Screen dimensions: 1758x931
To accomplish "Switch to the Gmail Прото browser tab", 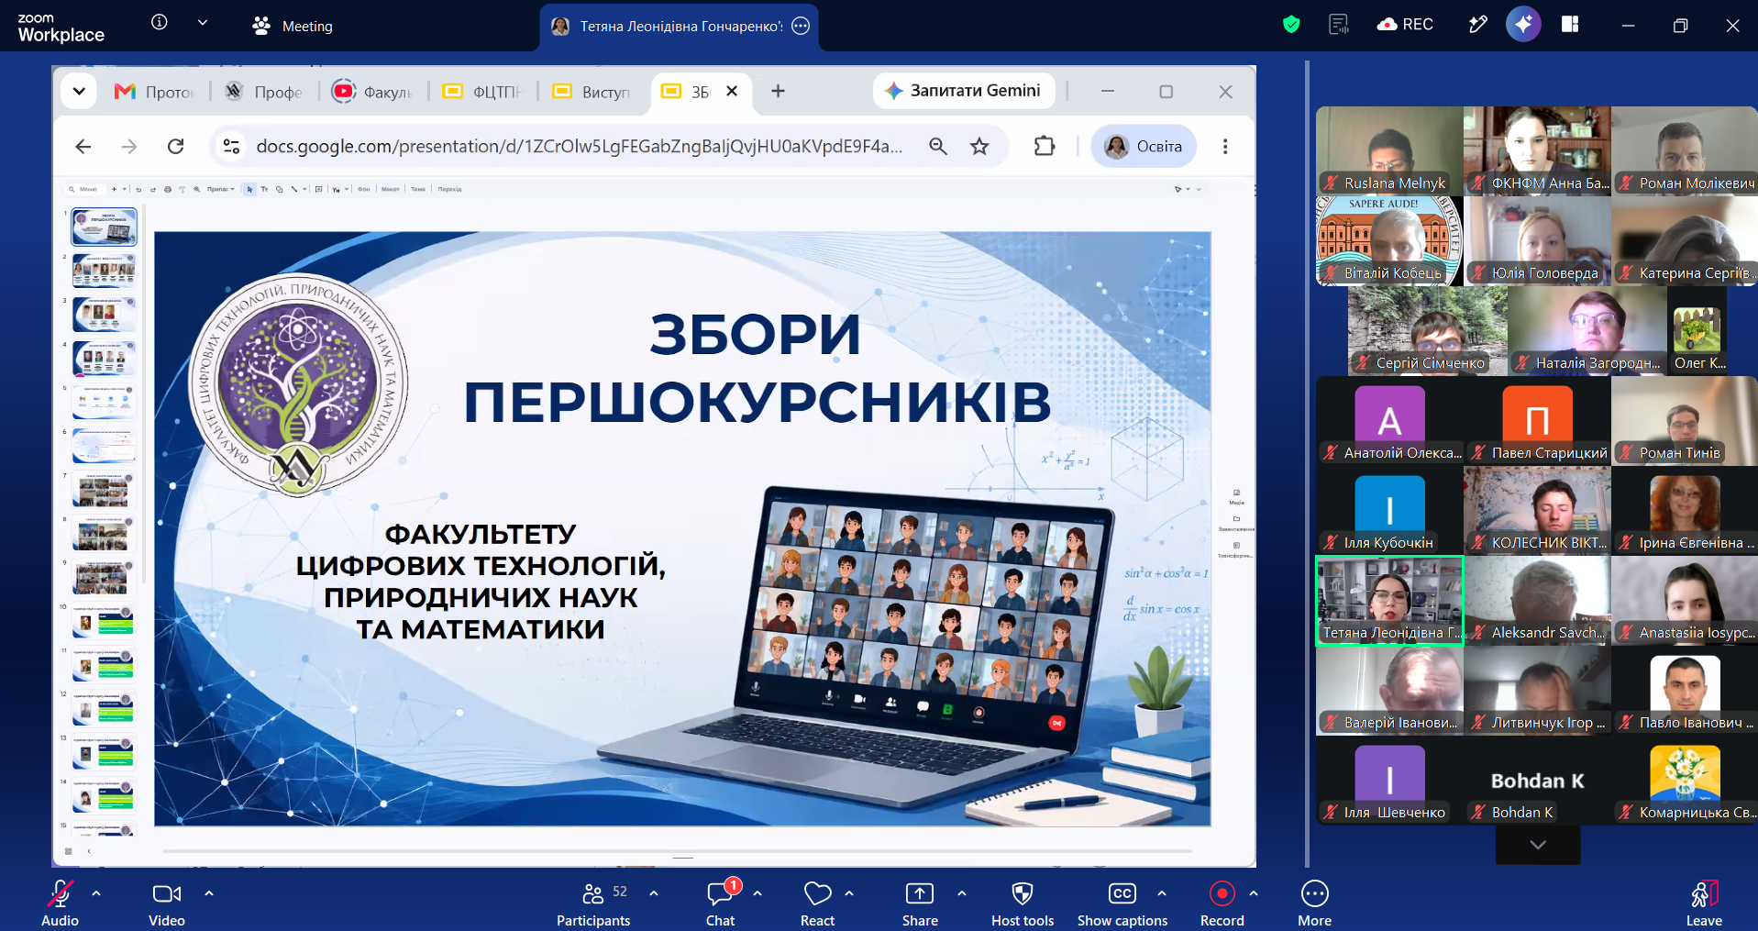I will (x=153, y=92).
